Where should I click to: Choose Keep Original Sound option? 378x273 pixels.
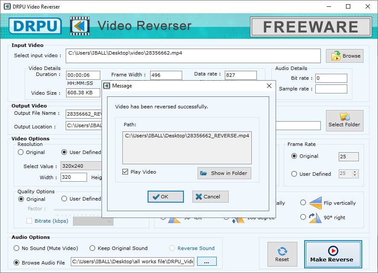coord(92,248)
